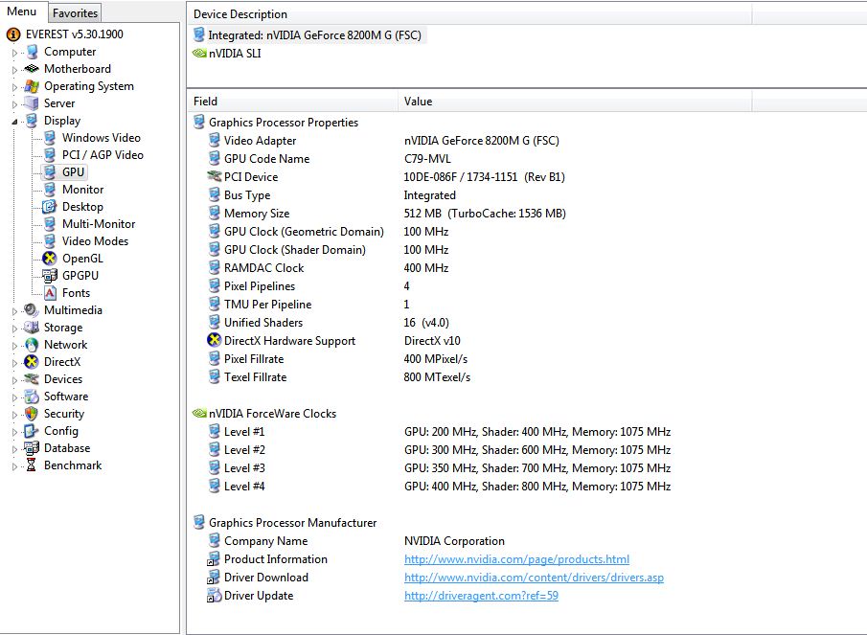Click the OpenGL yellow X icon
Image resolution: width=867 pixels, height=635 pixels.
coord(50,258)
